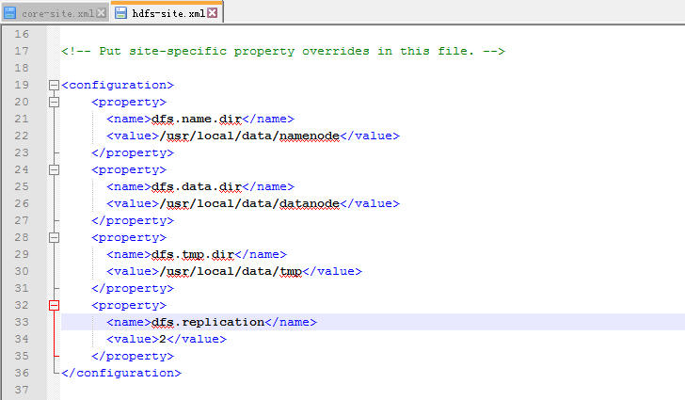Click the /usr/local/data/namenode value
Screen dimensions: 685x400
[249, 136]
